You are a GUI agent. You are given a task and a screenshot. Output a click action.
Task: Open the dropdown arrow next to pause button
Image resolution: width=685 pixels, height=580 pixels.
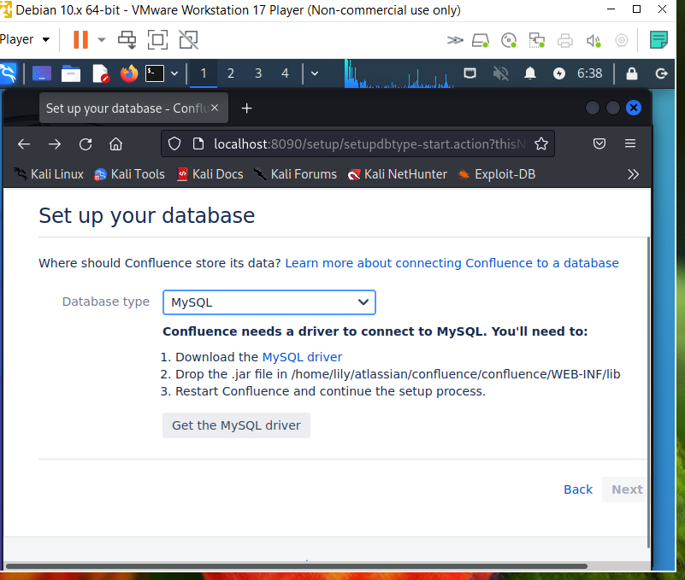102,39
